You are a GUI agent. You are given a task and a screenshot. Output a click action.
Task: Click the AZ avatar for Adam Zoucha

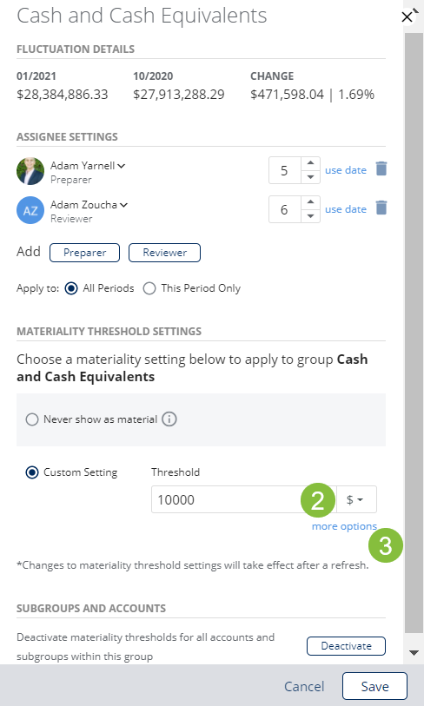(30, 210)
